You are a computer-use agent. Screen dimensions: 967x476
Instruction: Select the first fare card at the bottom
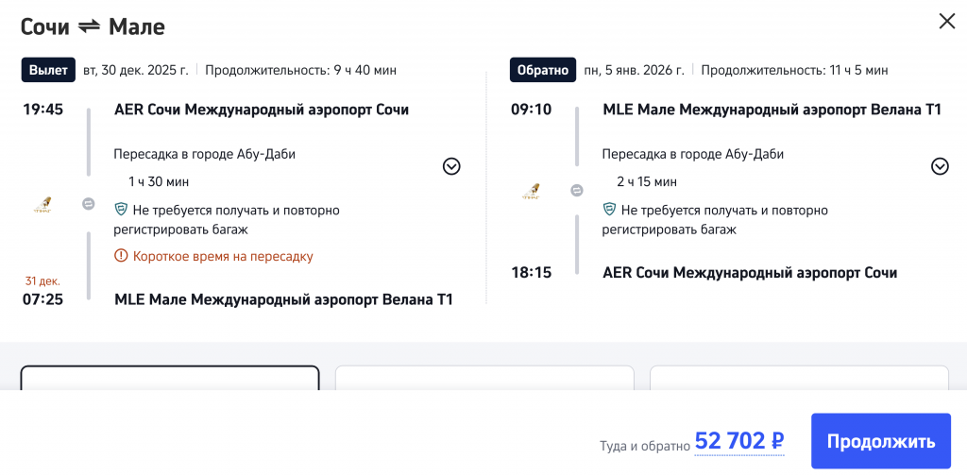(x=170, y=378)
